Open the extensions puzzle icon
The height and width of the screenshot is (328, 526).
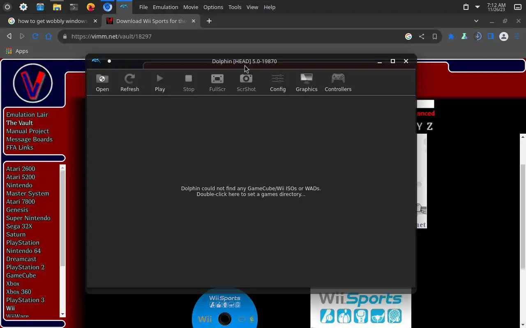[x=451, y=36]
